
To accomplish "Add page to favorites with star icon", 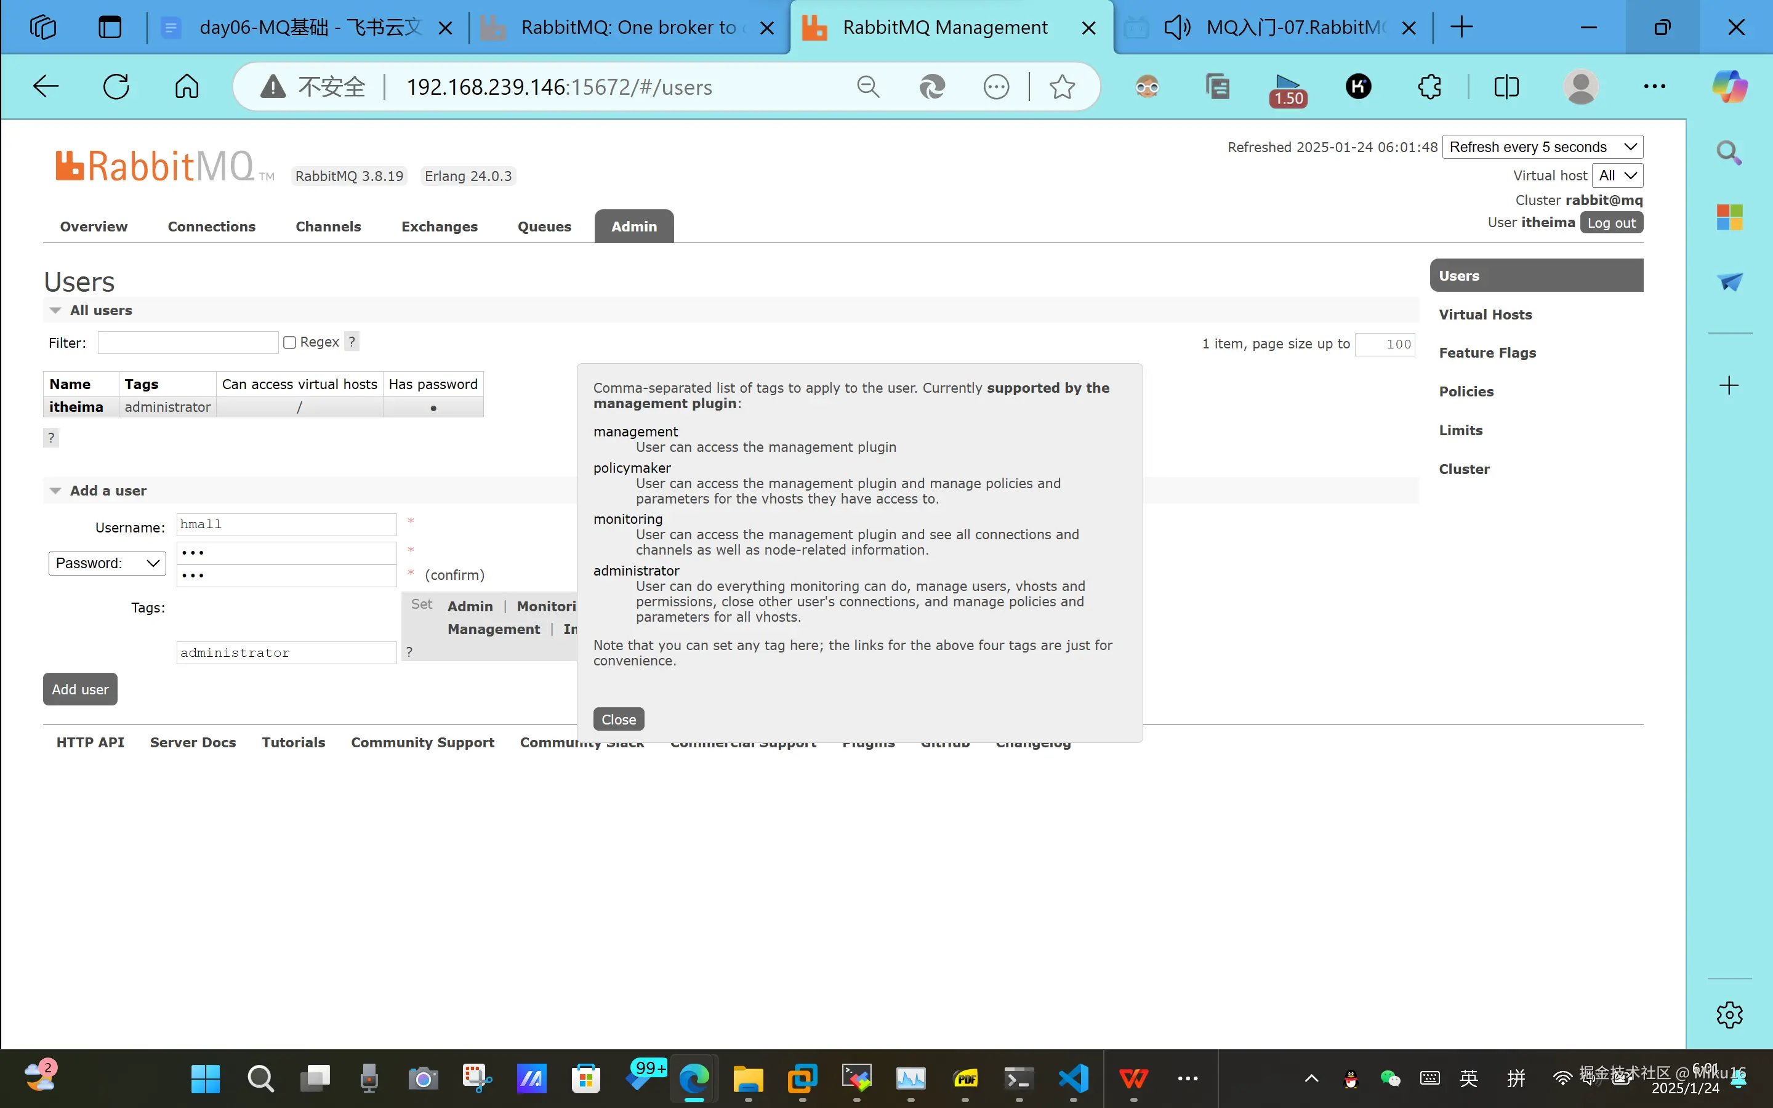I will 1061,86.
